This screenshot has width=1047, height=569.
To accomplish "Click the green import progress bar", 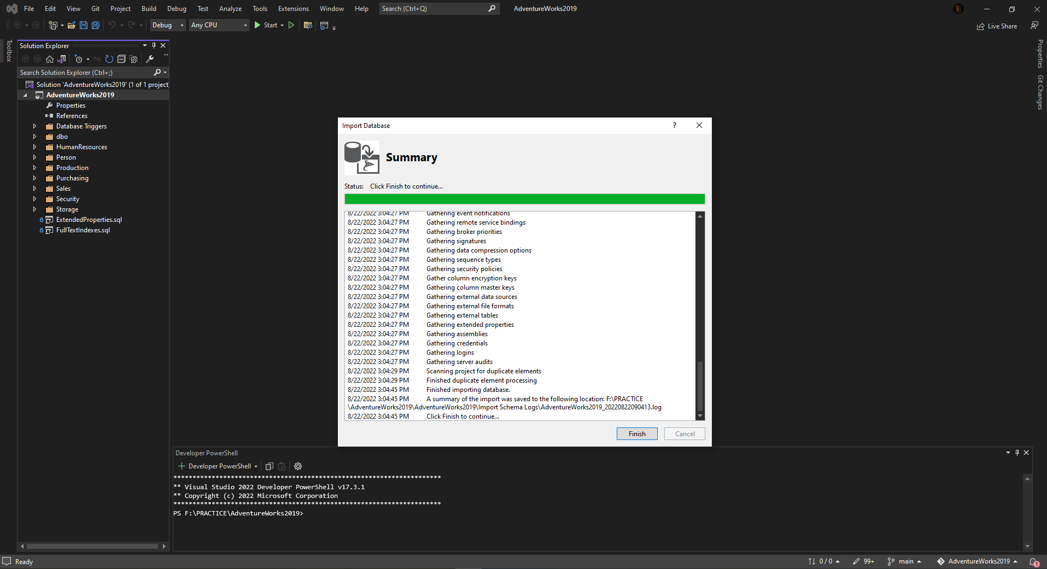I will pyautogui.click(x=524, y=198).
